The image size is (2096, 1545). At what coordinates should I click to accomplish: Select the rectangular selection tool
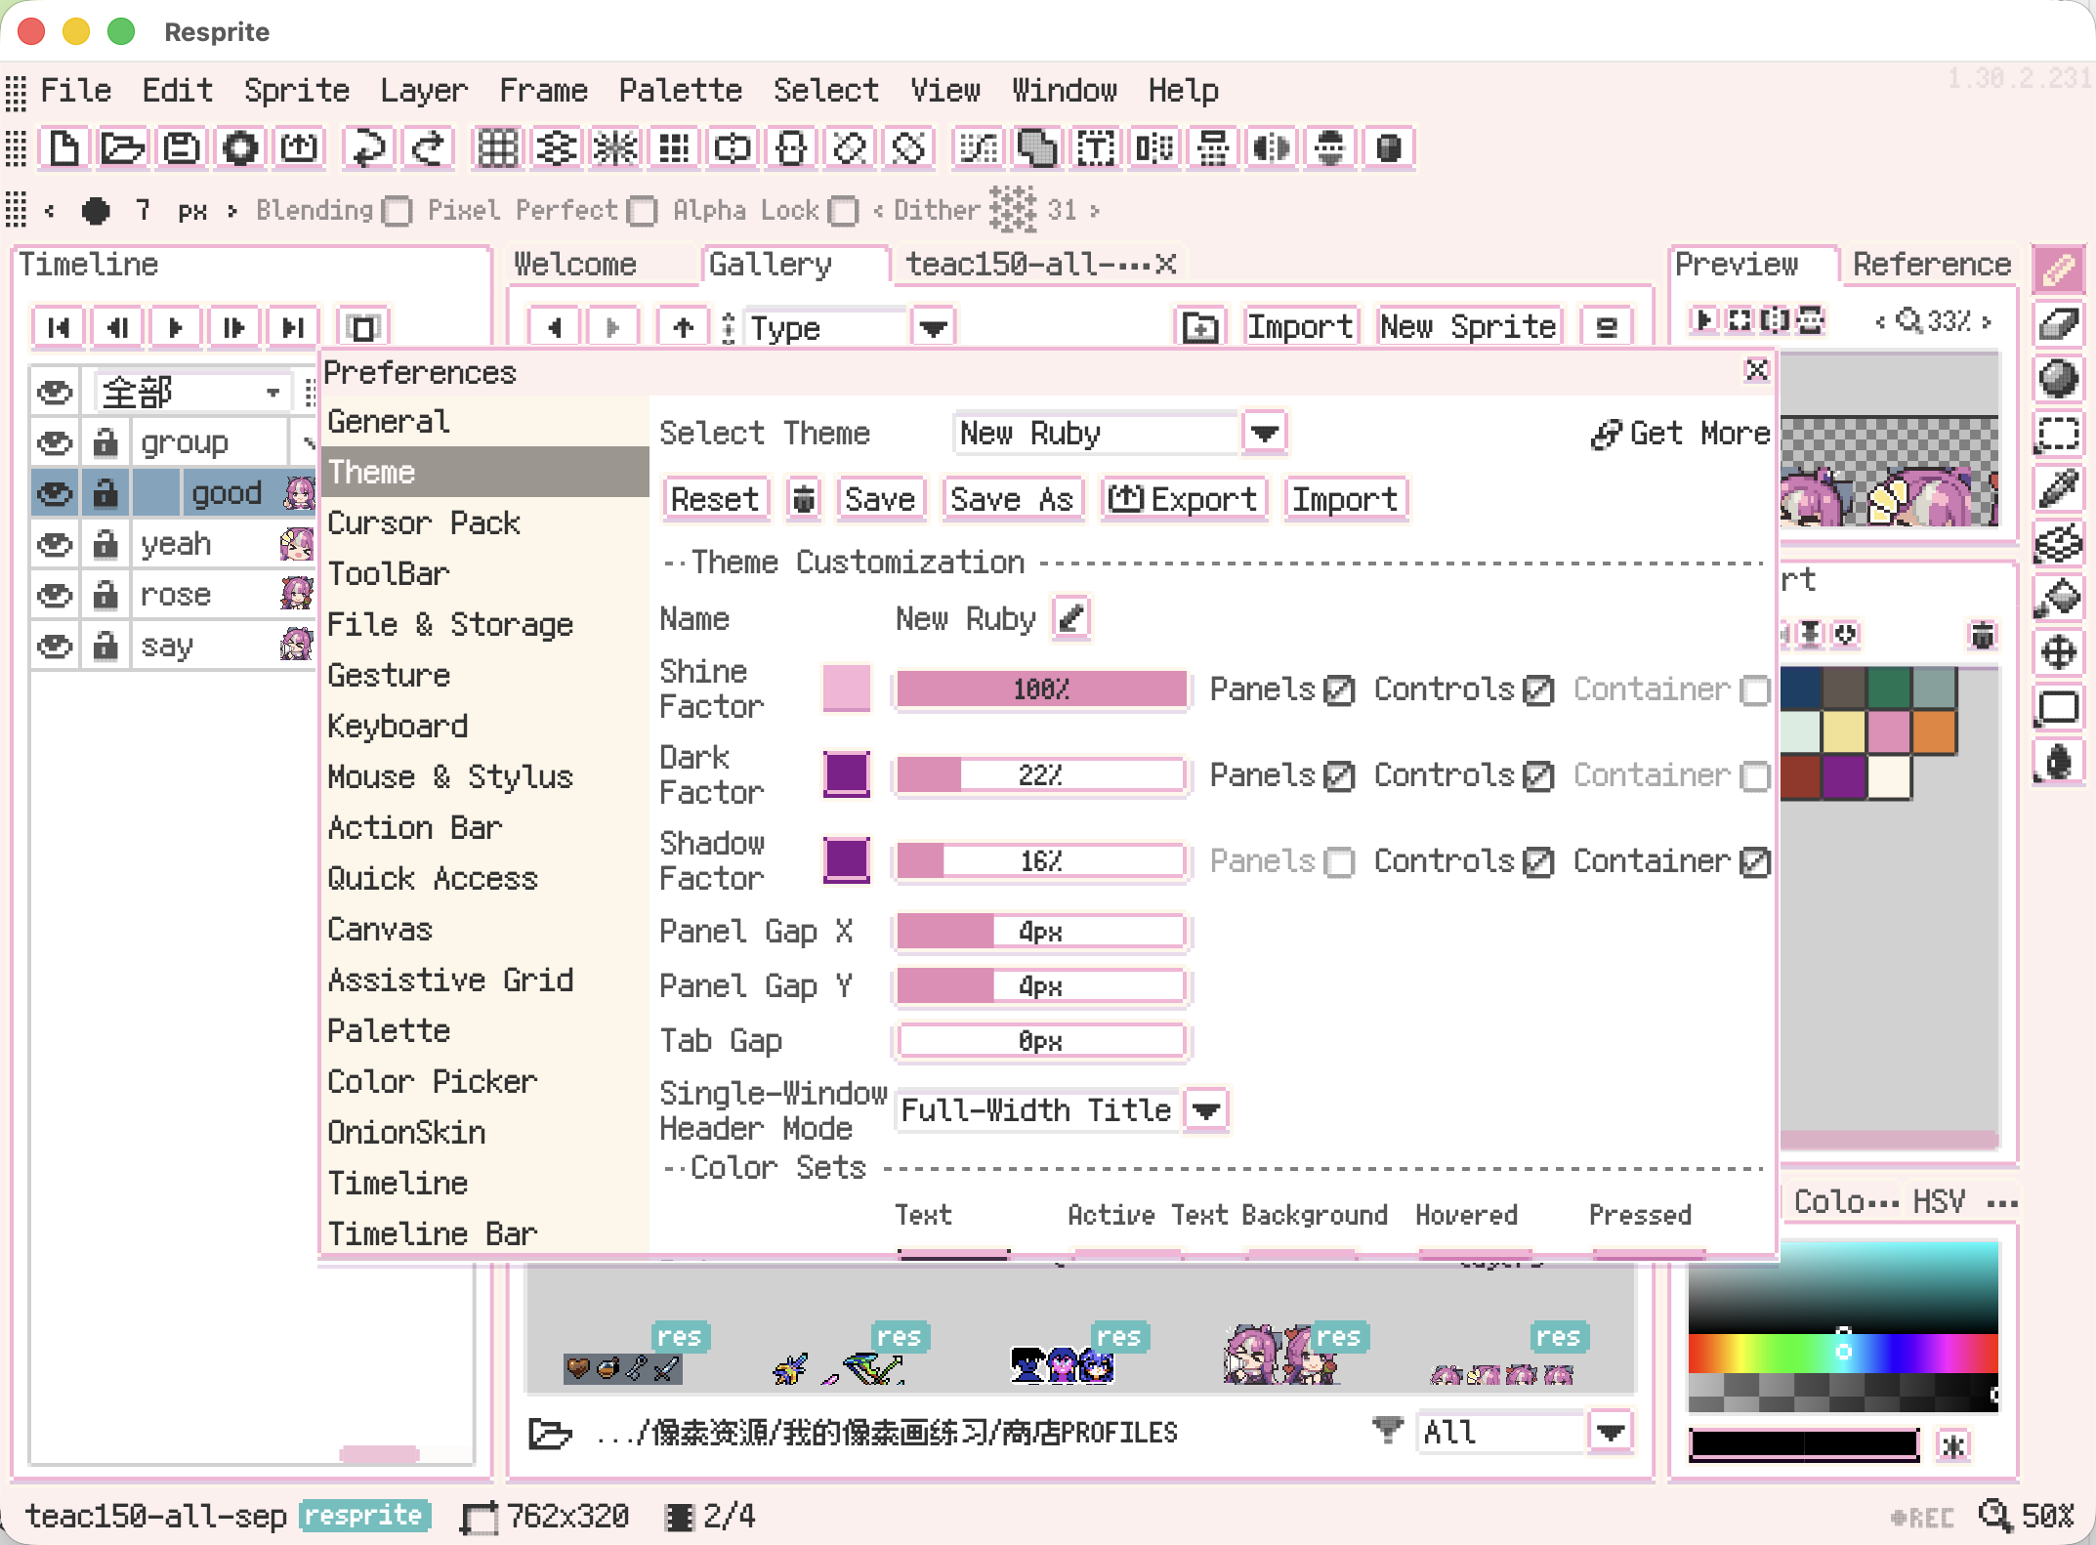pos(2058,433)
